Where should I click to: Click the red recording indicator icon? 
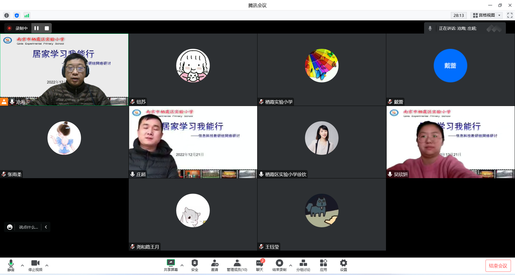tap(9, 28)
